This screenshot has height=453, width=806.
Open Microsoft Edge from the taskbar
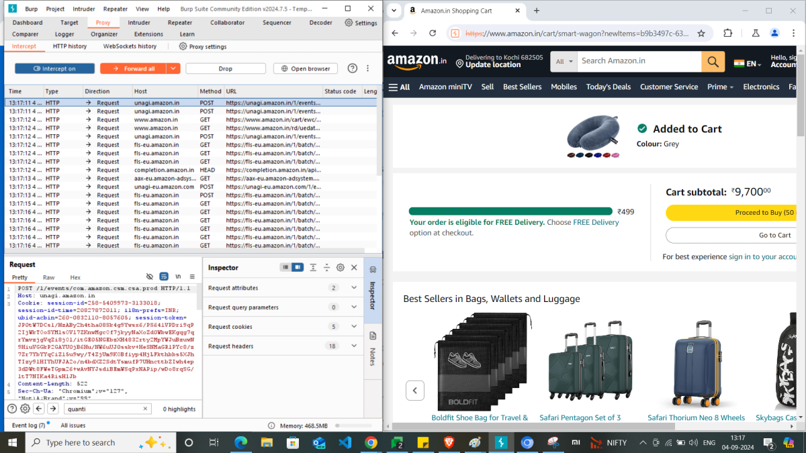[x=240, y=443]
